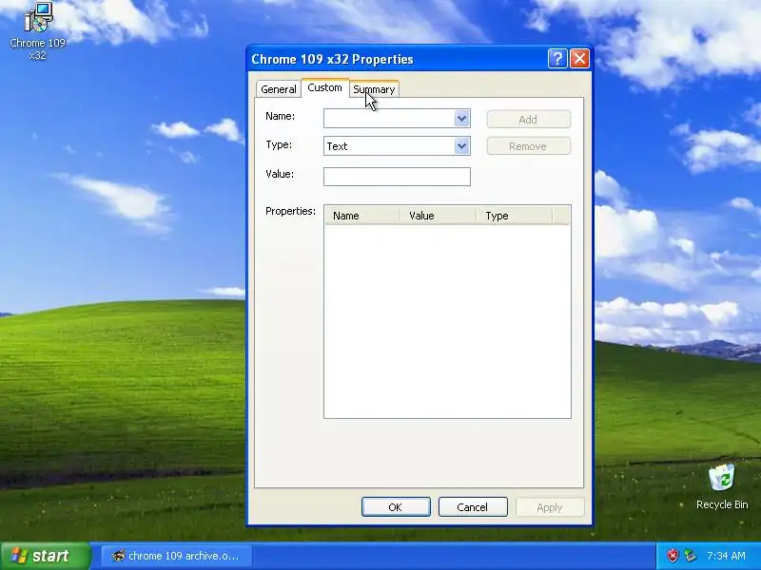This screenshot has width=761, height=570.
Task: Select the Custom tab
Action: pyautogui.click(x=324, y=87)
